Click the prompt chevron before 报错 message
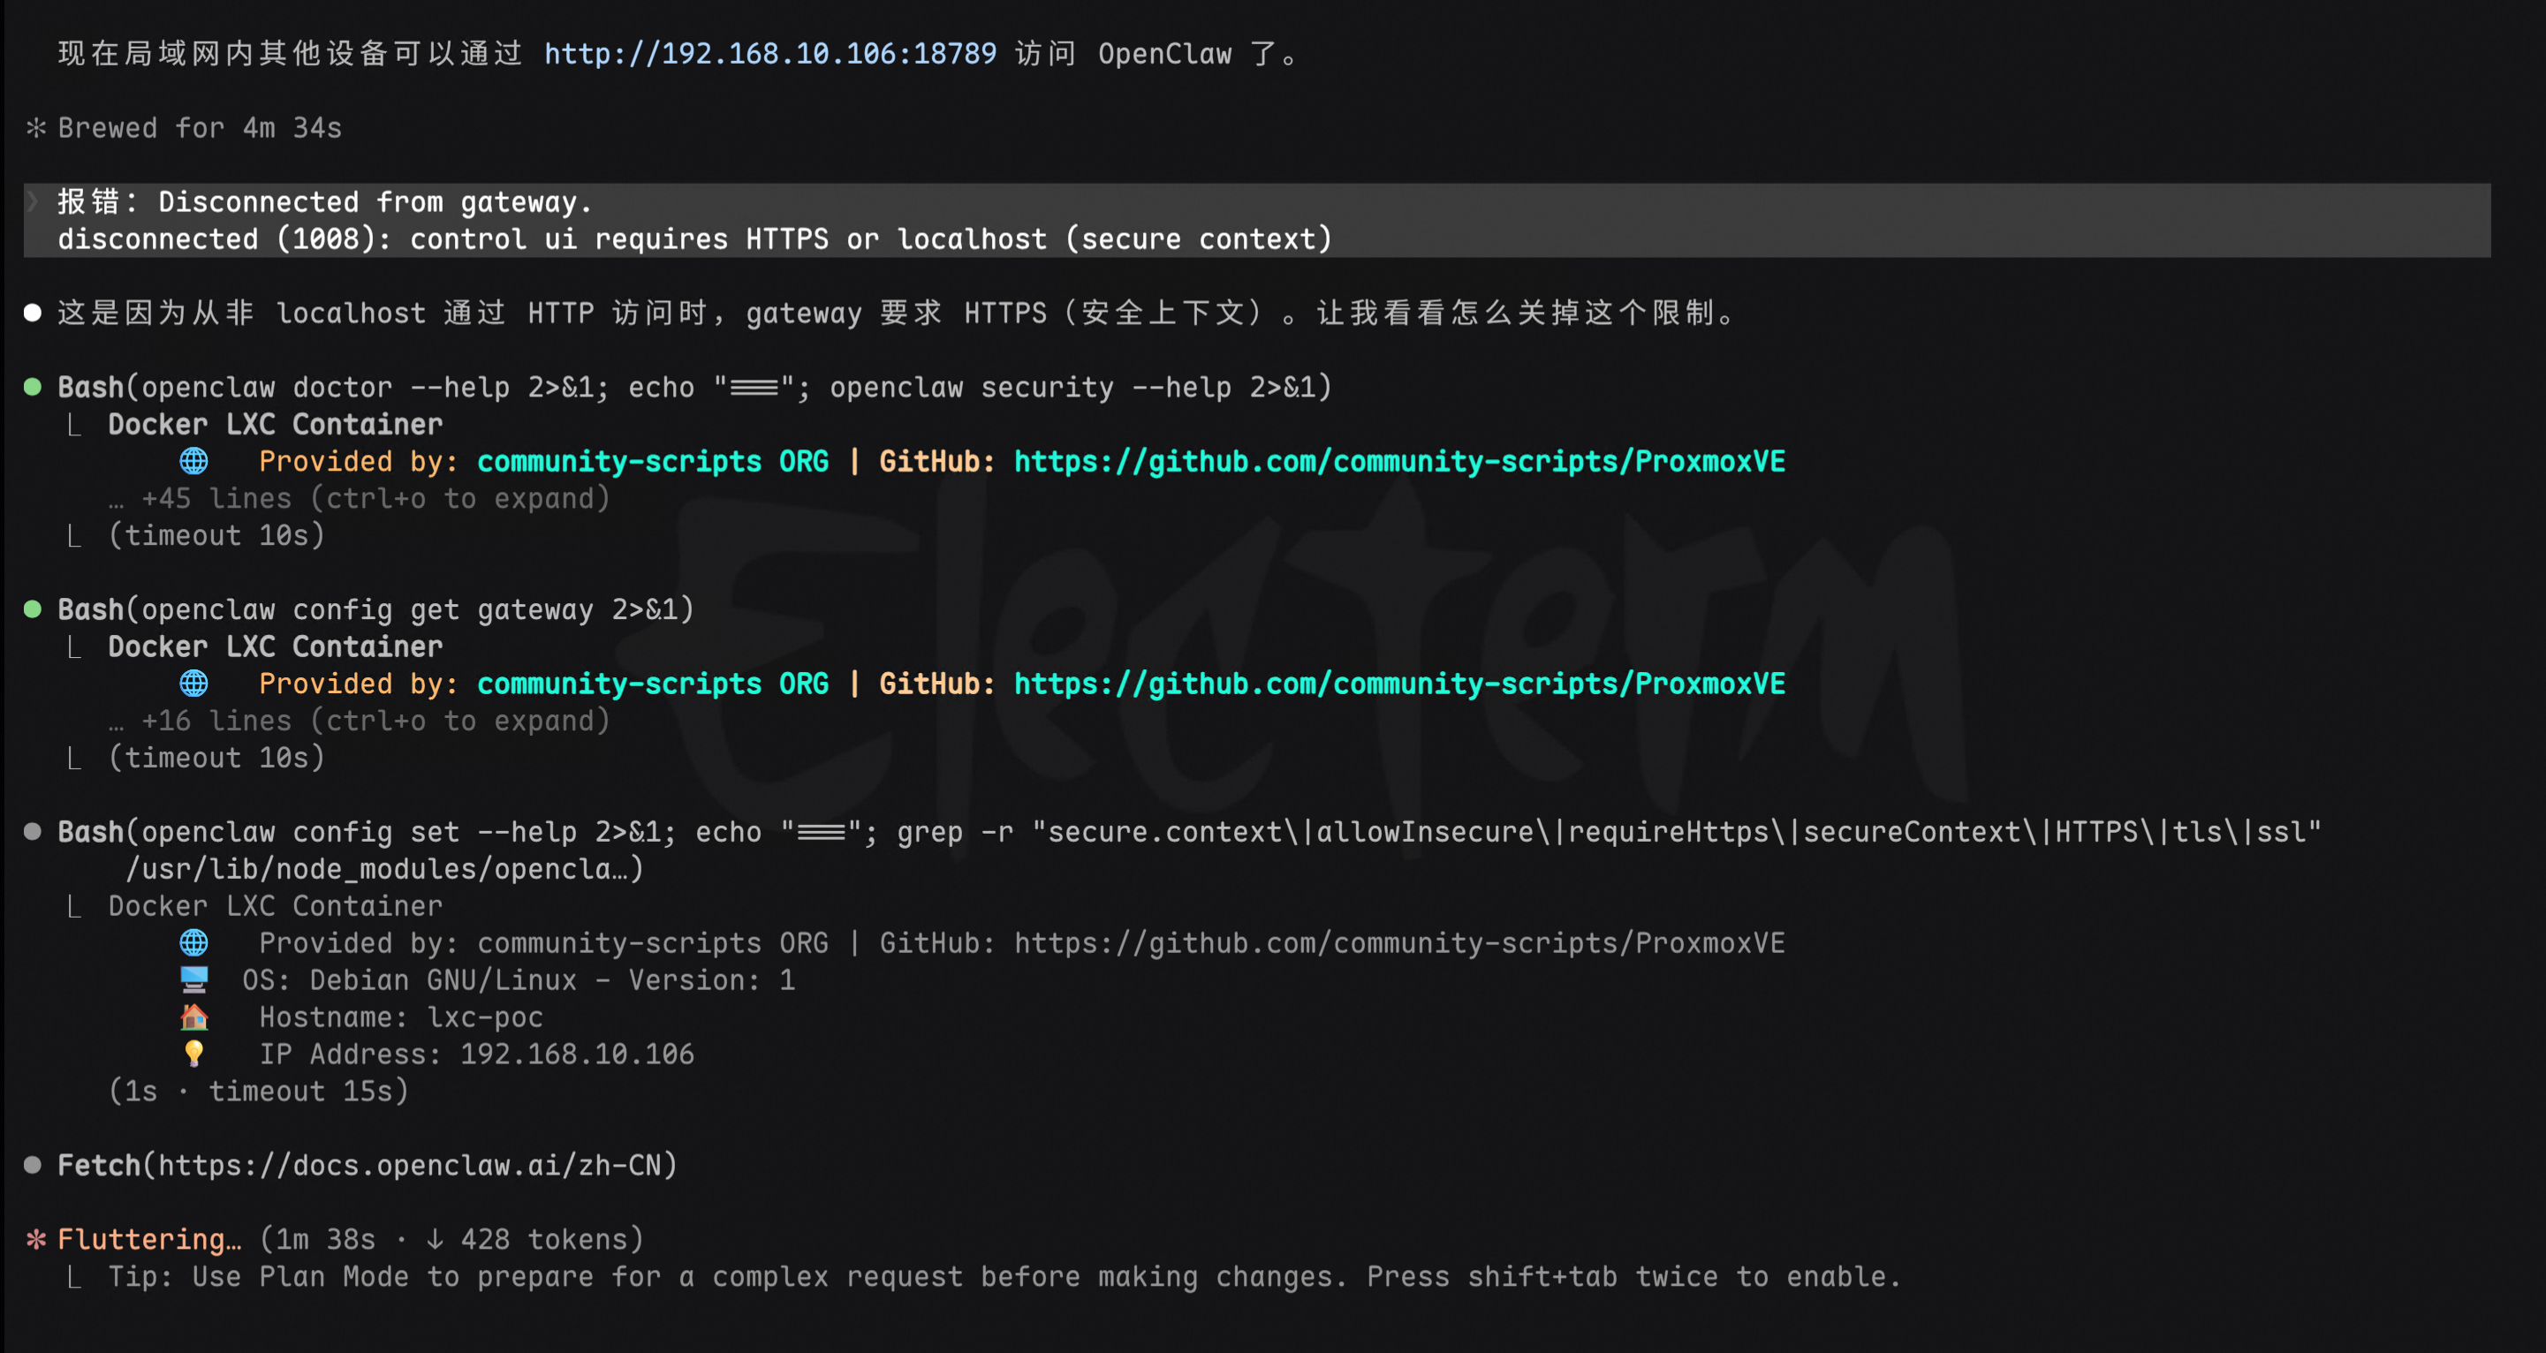The image size is (2546, 1353). tap(33, 201)
